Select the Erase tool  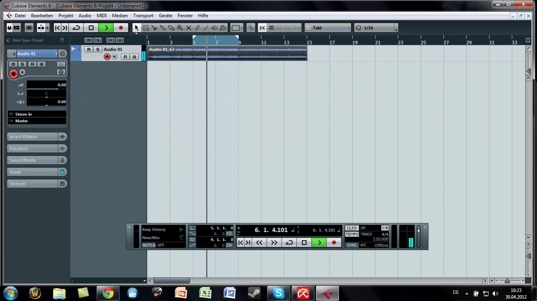click(171, 28)
